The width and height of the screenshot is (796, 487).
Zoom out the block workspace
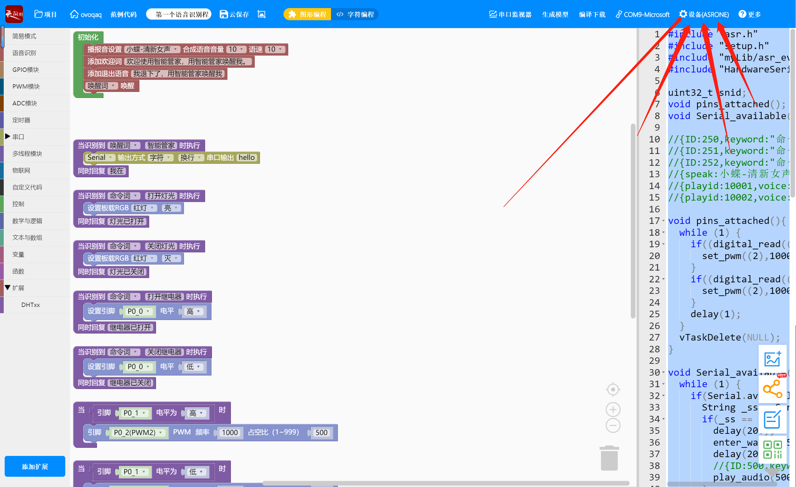(x=613, y=425)
